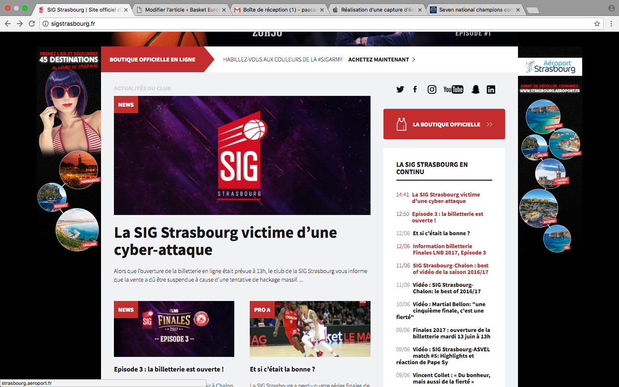Viewport: 619px width, 387px height.
Task: Open Et si c'était la bonne headline
Action: tap(282, 369)
